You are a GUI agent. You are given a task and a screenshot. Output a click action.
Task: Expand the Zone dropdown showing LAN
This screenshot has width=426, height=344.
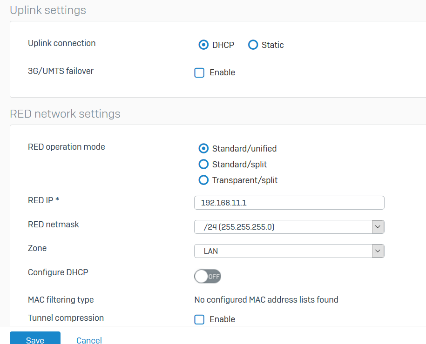289,251
